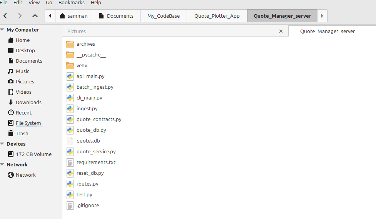Select the quotes.db file icon
This screenshot has width=376, height=219.
pyautogui.click(x=70, y=141)
